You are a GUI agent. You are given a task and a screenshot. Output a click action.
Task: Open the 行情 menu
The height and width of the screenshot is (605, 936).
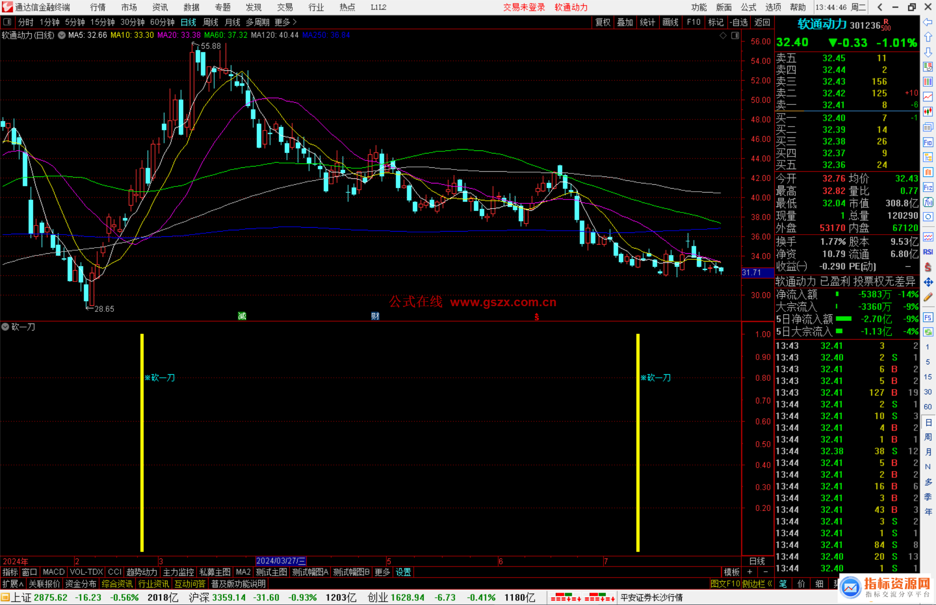tap(98, 7)
